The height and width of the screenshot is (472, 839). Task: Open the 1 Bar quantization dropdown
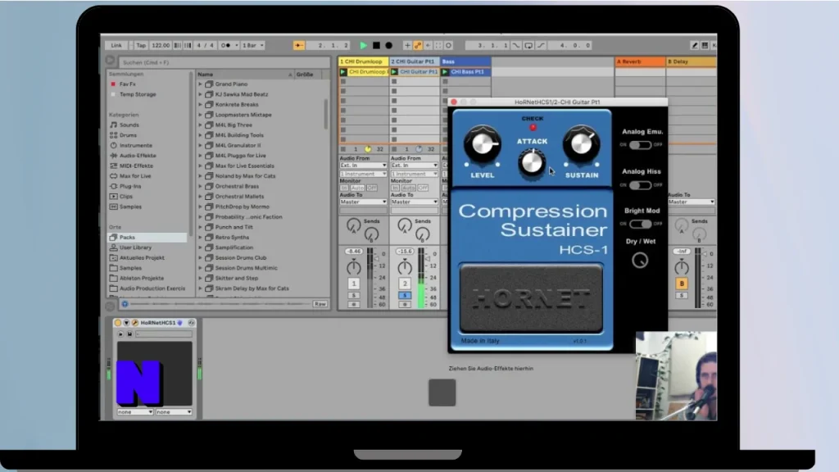coord(253,46)
